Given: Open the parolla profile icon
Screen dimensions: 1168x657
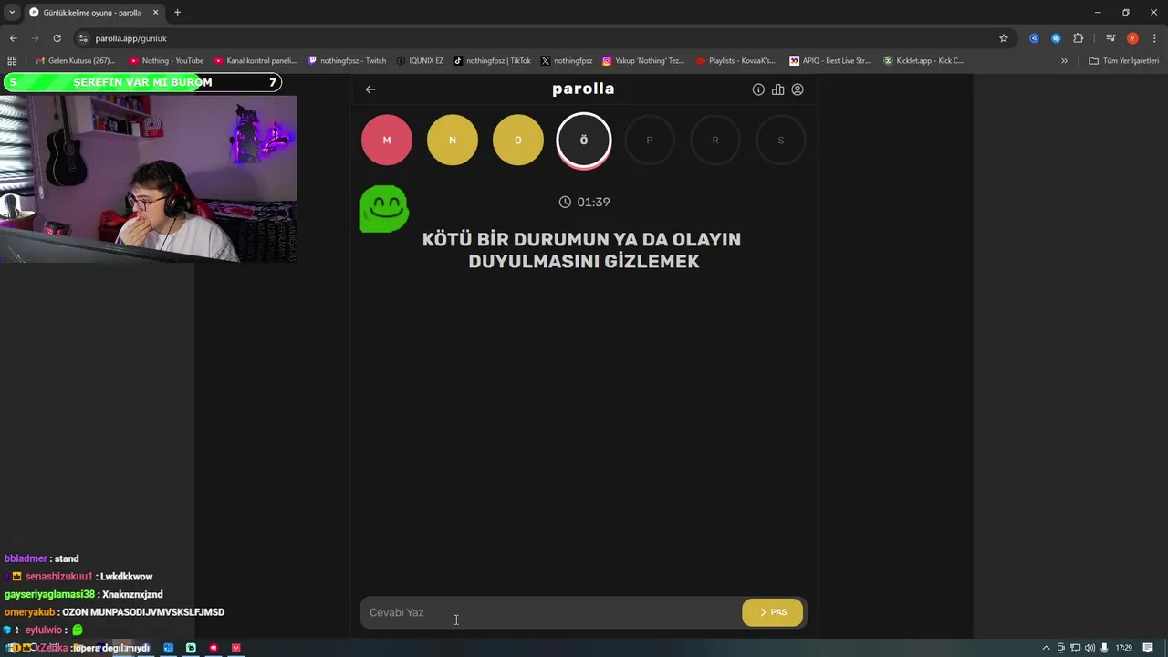Looking at the screenshot, I should [x=798, y=89].
